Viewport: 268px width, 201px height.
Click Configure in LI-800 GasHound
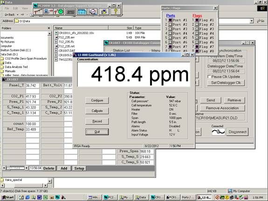click(x=97, y=100)
